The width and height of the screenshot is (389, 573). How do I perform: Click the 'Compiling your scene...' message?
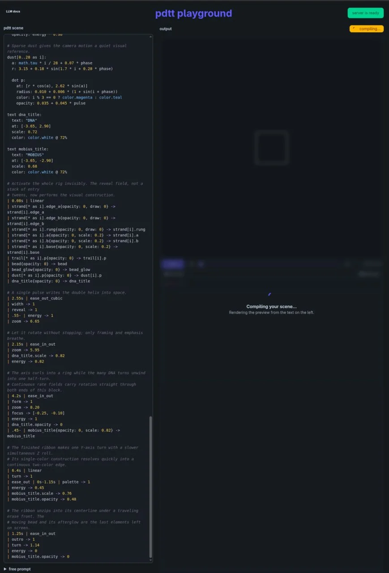pos(271,307)
